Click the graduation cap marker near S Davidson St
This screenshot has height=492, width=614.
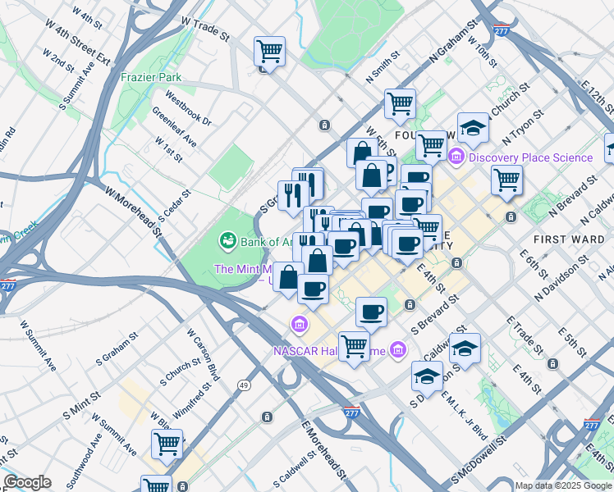point(427,378)
